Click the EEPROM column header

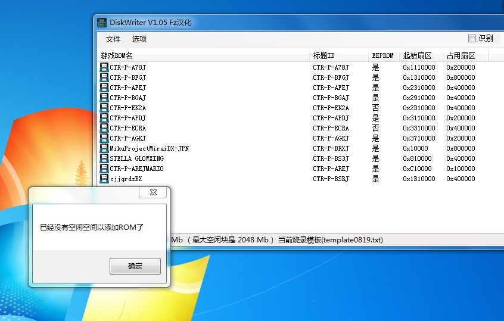(x=384, y=55)
